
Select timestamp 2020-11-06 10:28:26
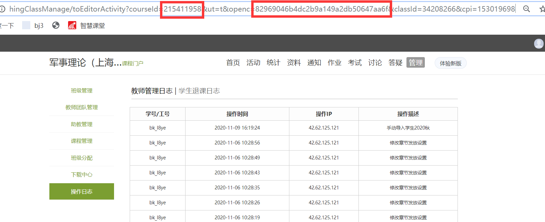pyautogui.click(x=237, y=203)
